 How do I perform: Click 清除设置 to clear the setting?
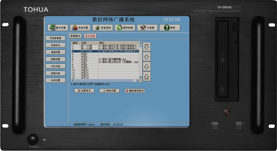[109, 91]
